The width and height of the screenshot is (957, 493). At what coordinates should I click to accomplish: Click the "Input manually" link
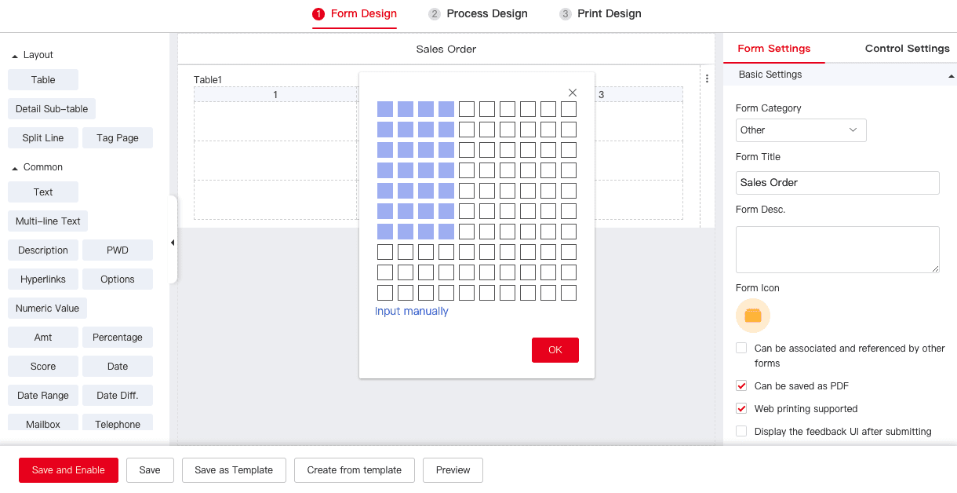[411, 311]
